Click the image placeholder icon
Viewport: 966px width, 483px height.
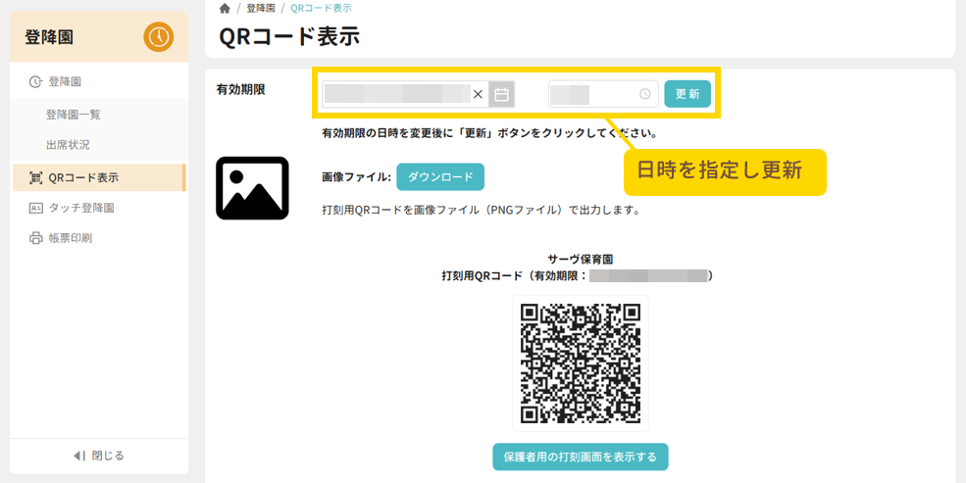point(252,188)
